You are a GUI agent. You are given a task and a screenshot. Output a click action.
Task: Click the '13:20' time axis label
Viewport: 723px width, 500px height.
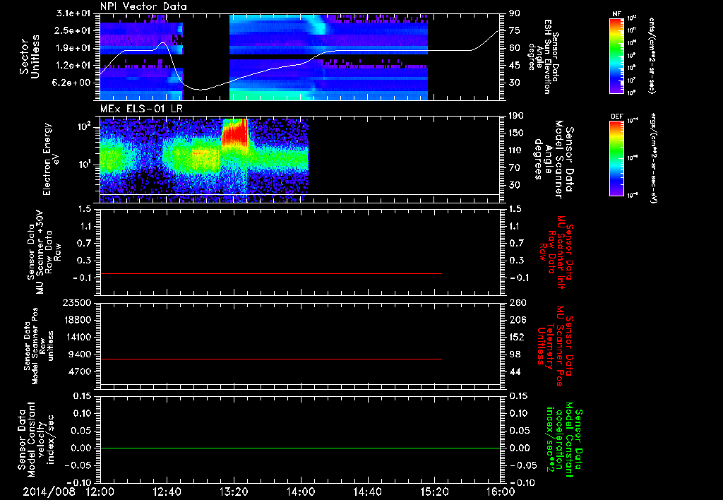(x=234, y=492)
